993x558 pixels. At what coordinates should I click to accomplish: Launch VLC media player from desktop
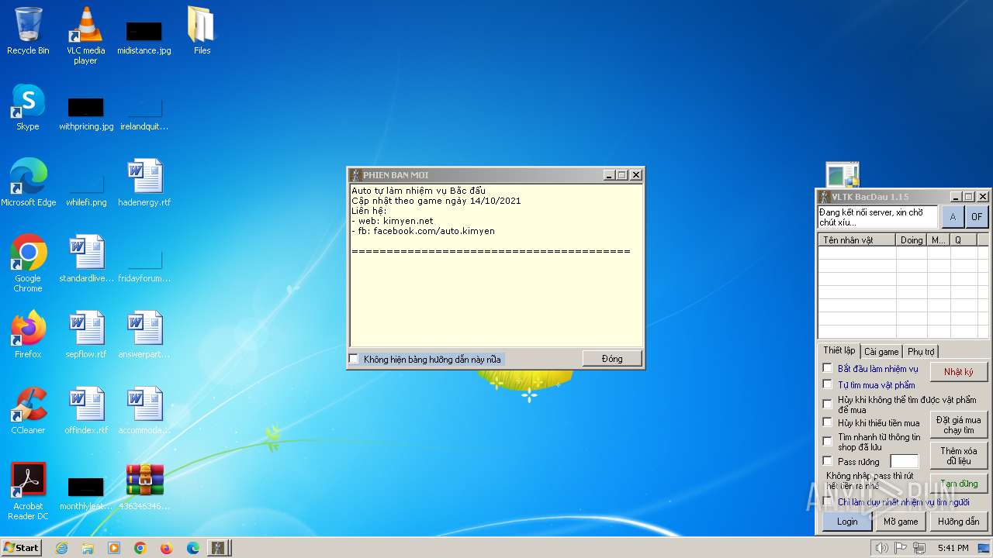click(85, 36)
